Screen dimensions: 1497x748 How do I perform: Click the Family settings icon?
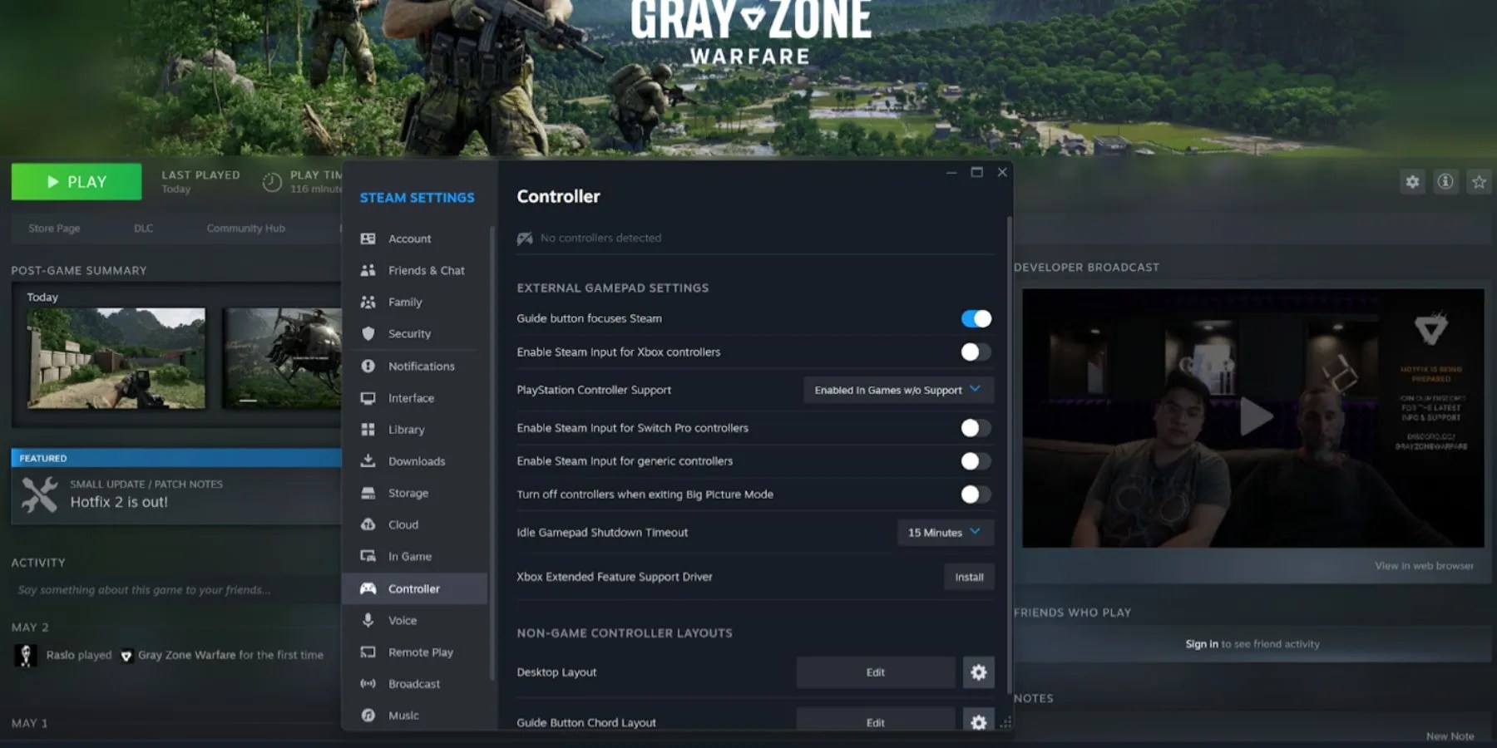coord(368,302)
